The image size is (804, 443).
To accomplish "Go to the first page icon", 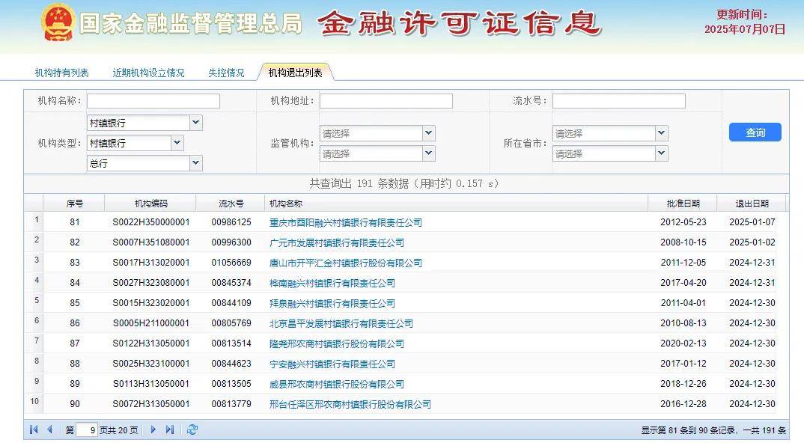I will click(x=34, y=430).
